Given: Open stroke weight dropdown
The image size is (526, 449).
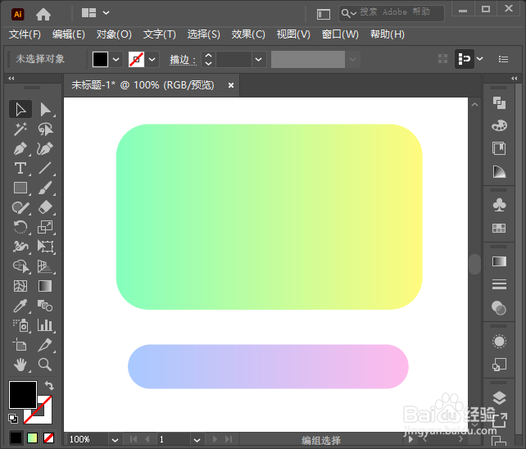Looking at the screenshot, I should pos(259,59).
